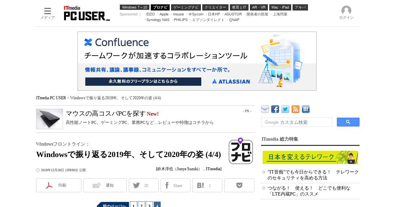Click the プロナビ badge logo
This screenshot has width=394, height=207.
tap(241, 151)
